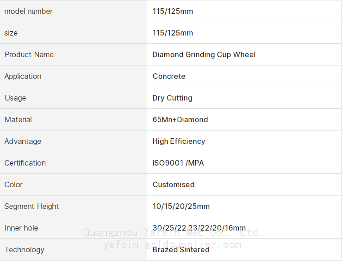
Task: Click the 'Certification' label cell
Action: [25, 163]
